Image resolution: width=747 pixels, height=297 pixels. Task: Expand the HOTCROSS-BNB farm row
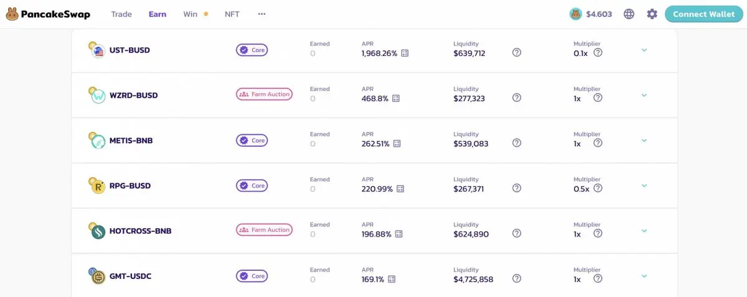tap(644, 231)
